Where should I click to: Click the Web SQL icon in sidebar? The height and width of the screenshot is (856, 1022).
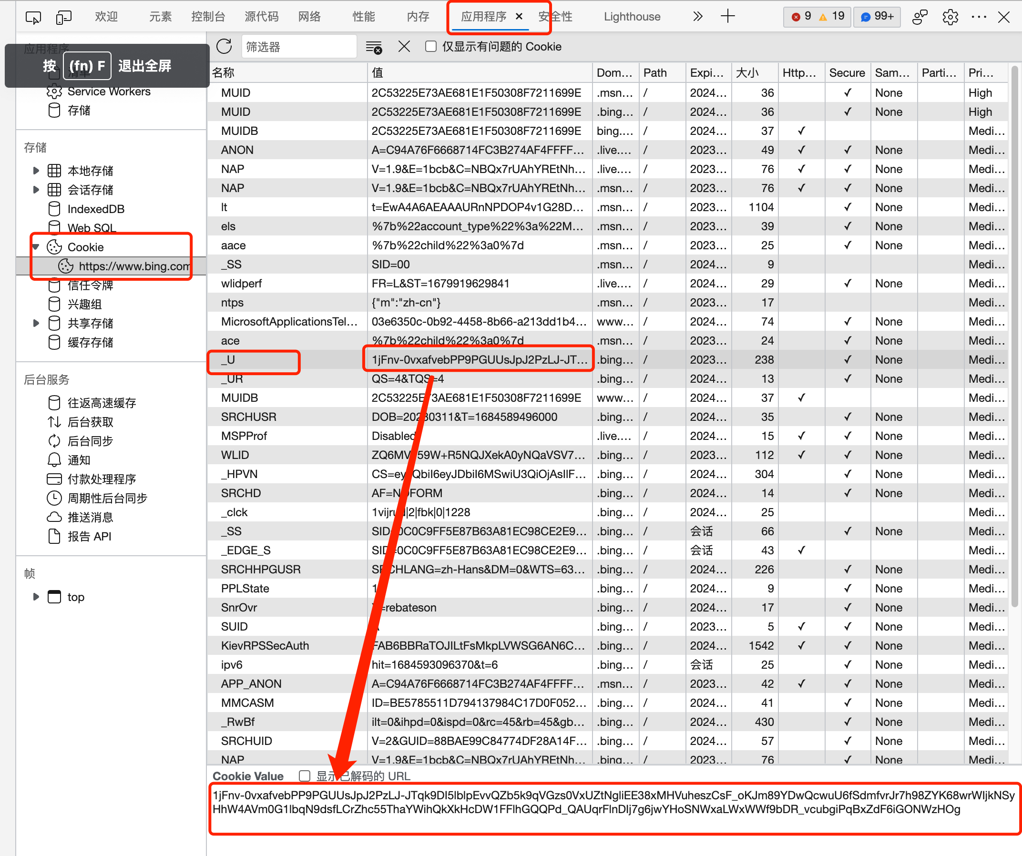(x=53, y=228)
